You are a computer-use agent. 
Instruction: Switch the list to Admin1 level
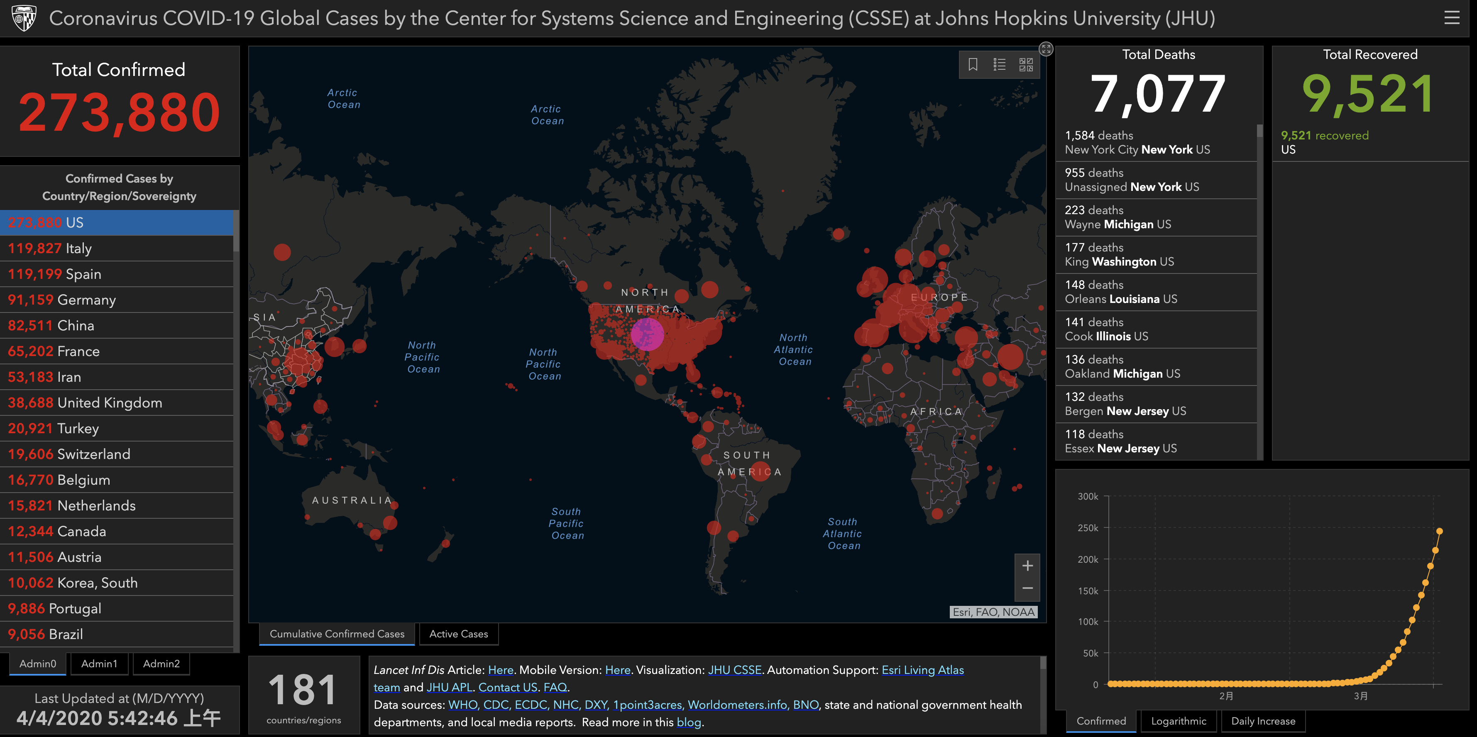99,664
